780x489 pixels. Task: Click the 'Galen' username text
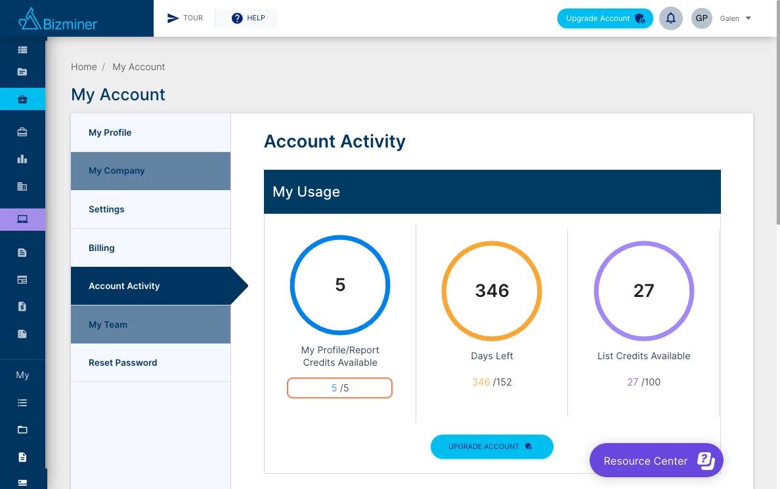pos(729,18)
